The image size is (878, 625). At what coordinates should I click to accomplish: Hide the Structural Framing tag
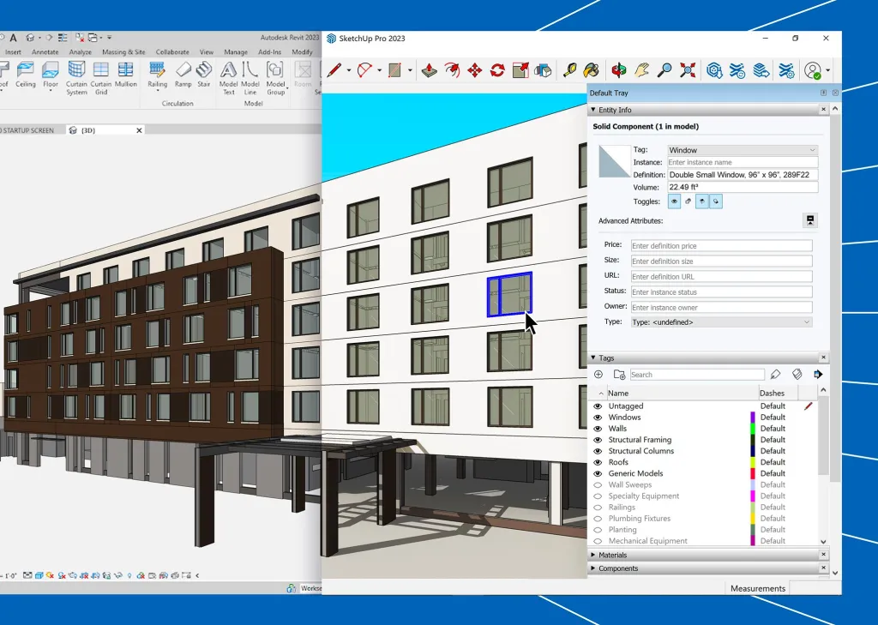[x=598, y=440]
